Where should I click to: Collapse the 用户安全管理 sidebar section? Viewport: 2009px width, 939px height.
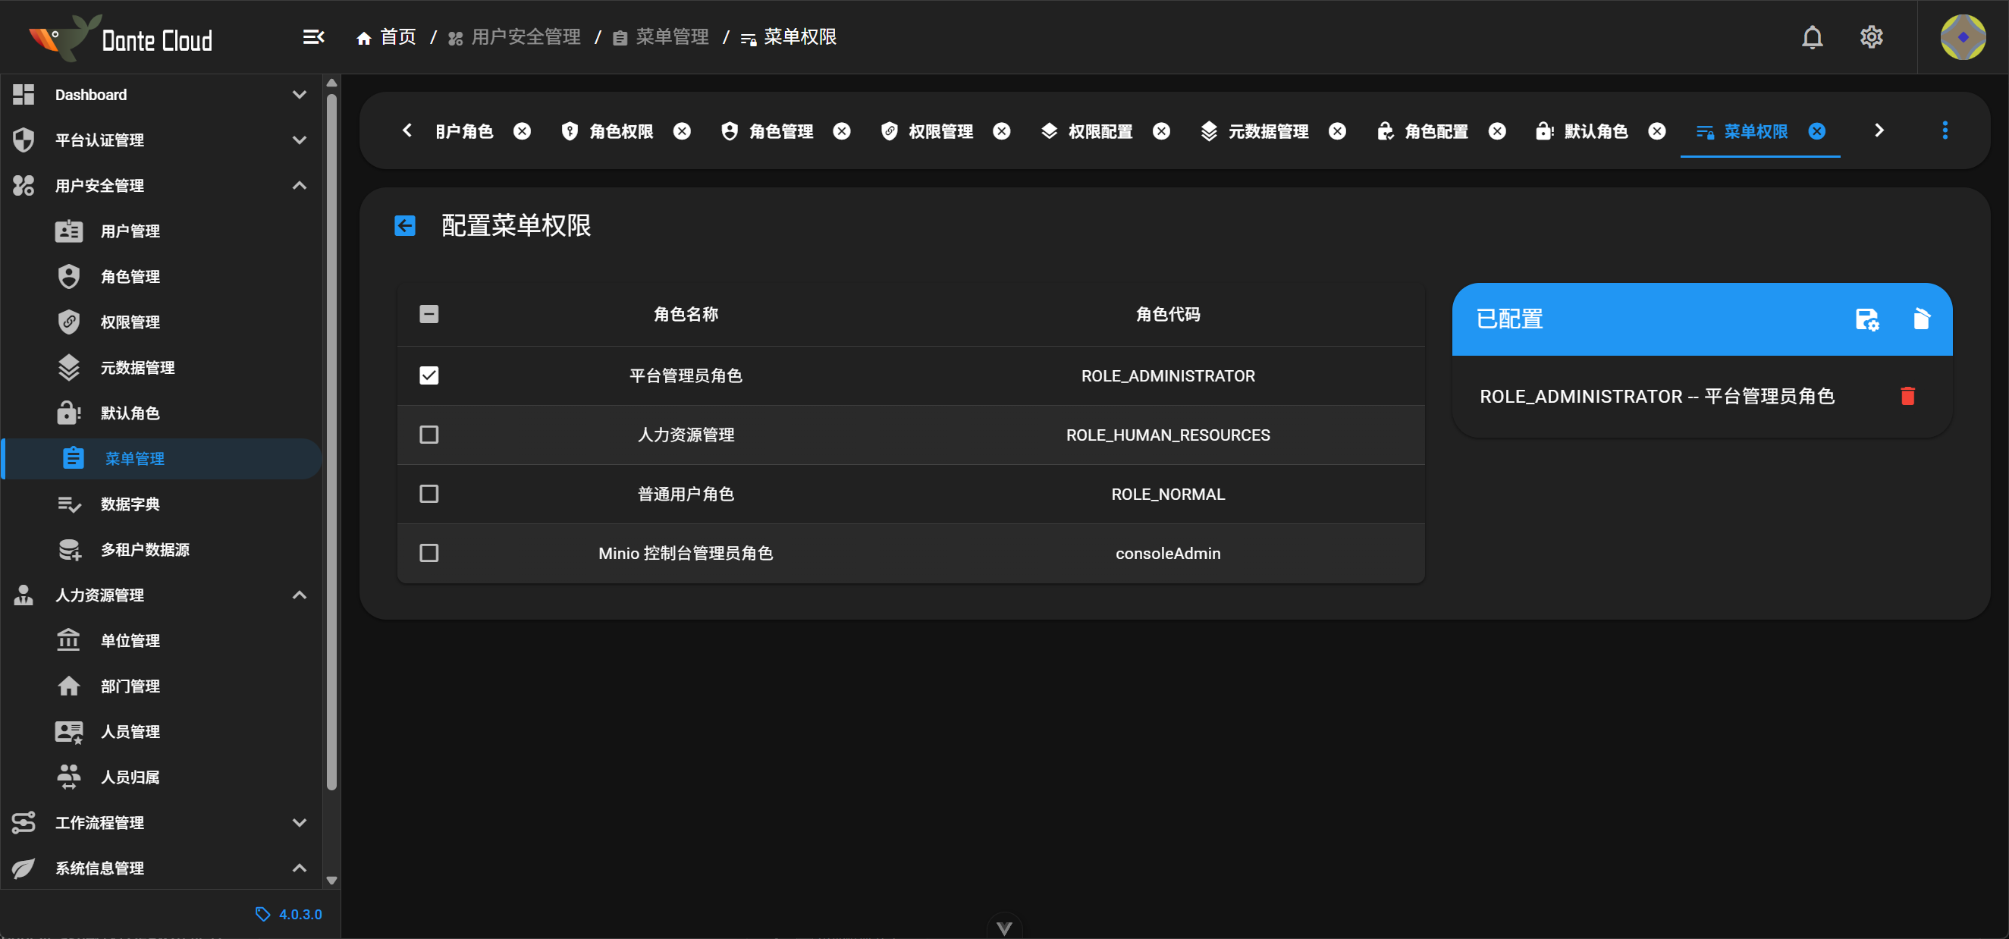[x=299, y=185]
